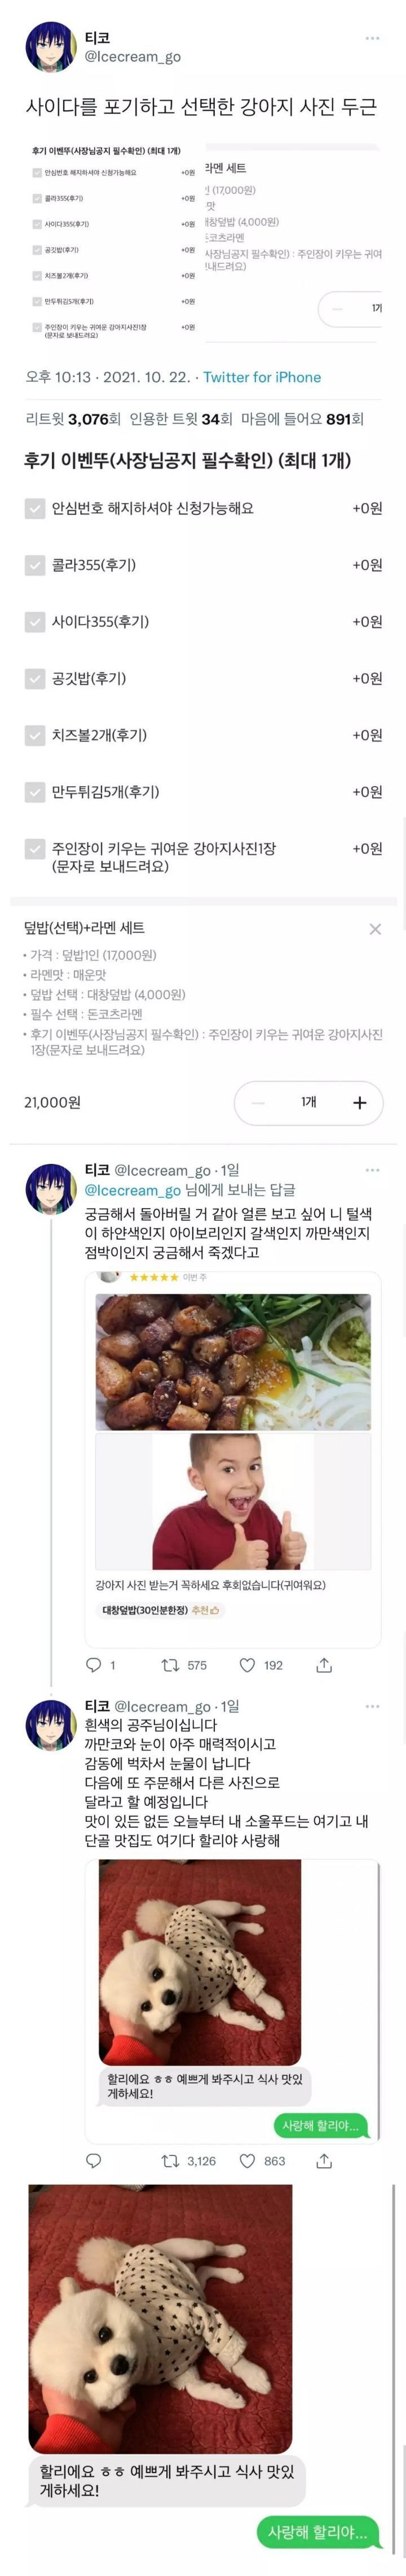Open the three-dot menu on first reply tweet
The width and height of the screenshot is (406, 2576).
pos(372,1170)
